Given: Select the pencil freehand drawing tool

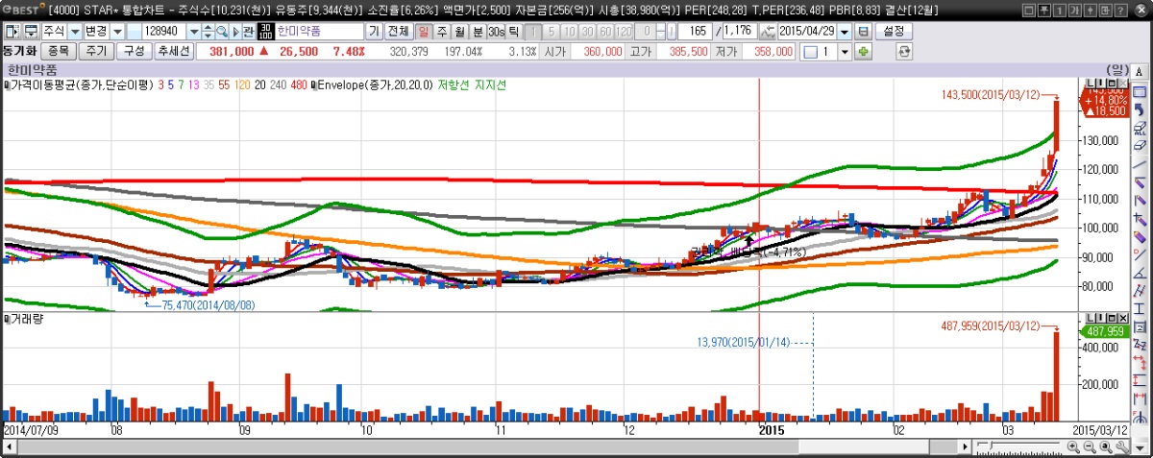Looking at the screenshot, I should click(1140, 236).
